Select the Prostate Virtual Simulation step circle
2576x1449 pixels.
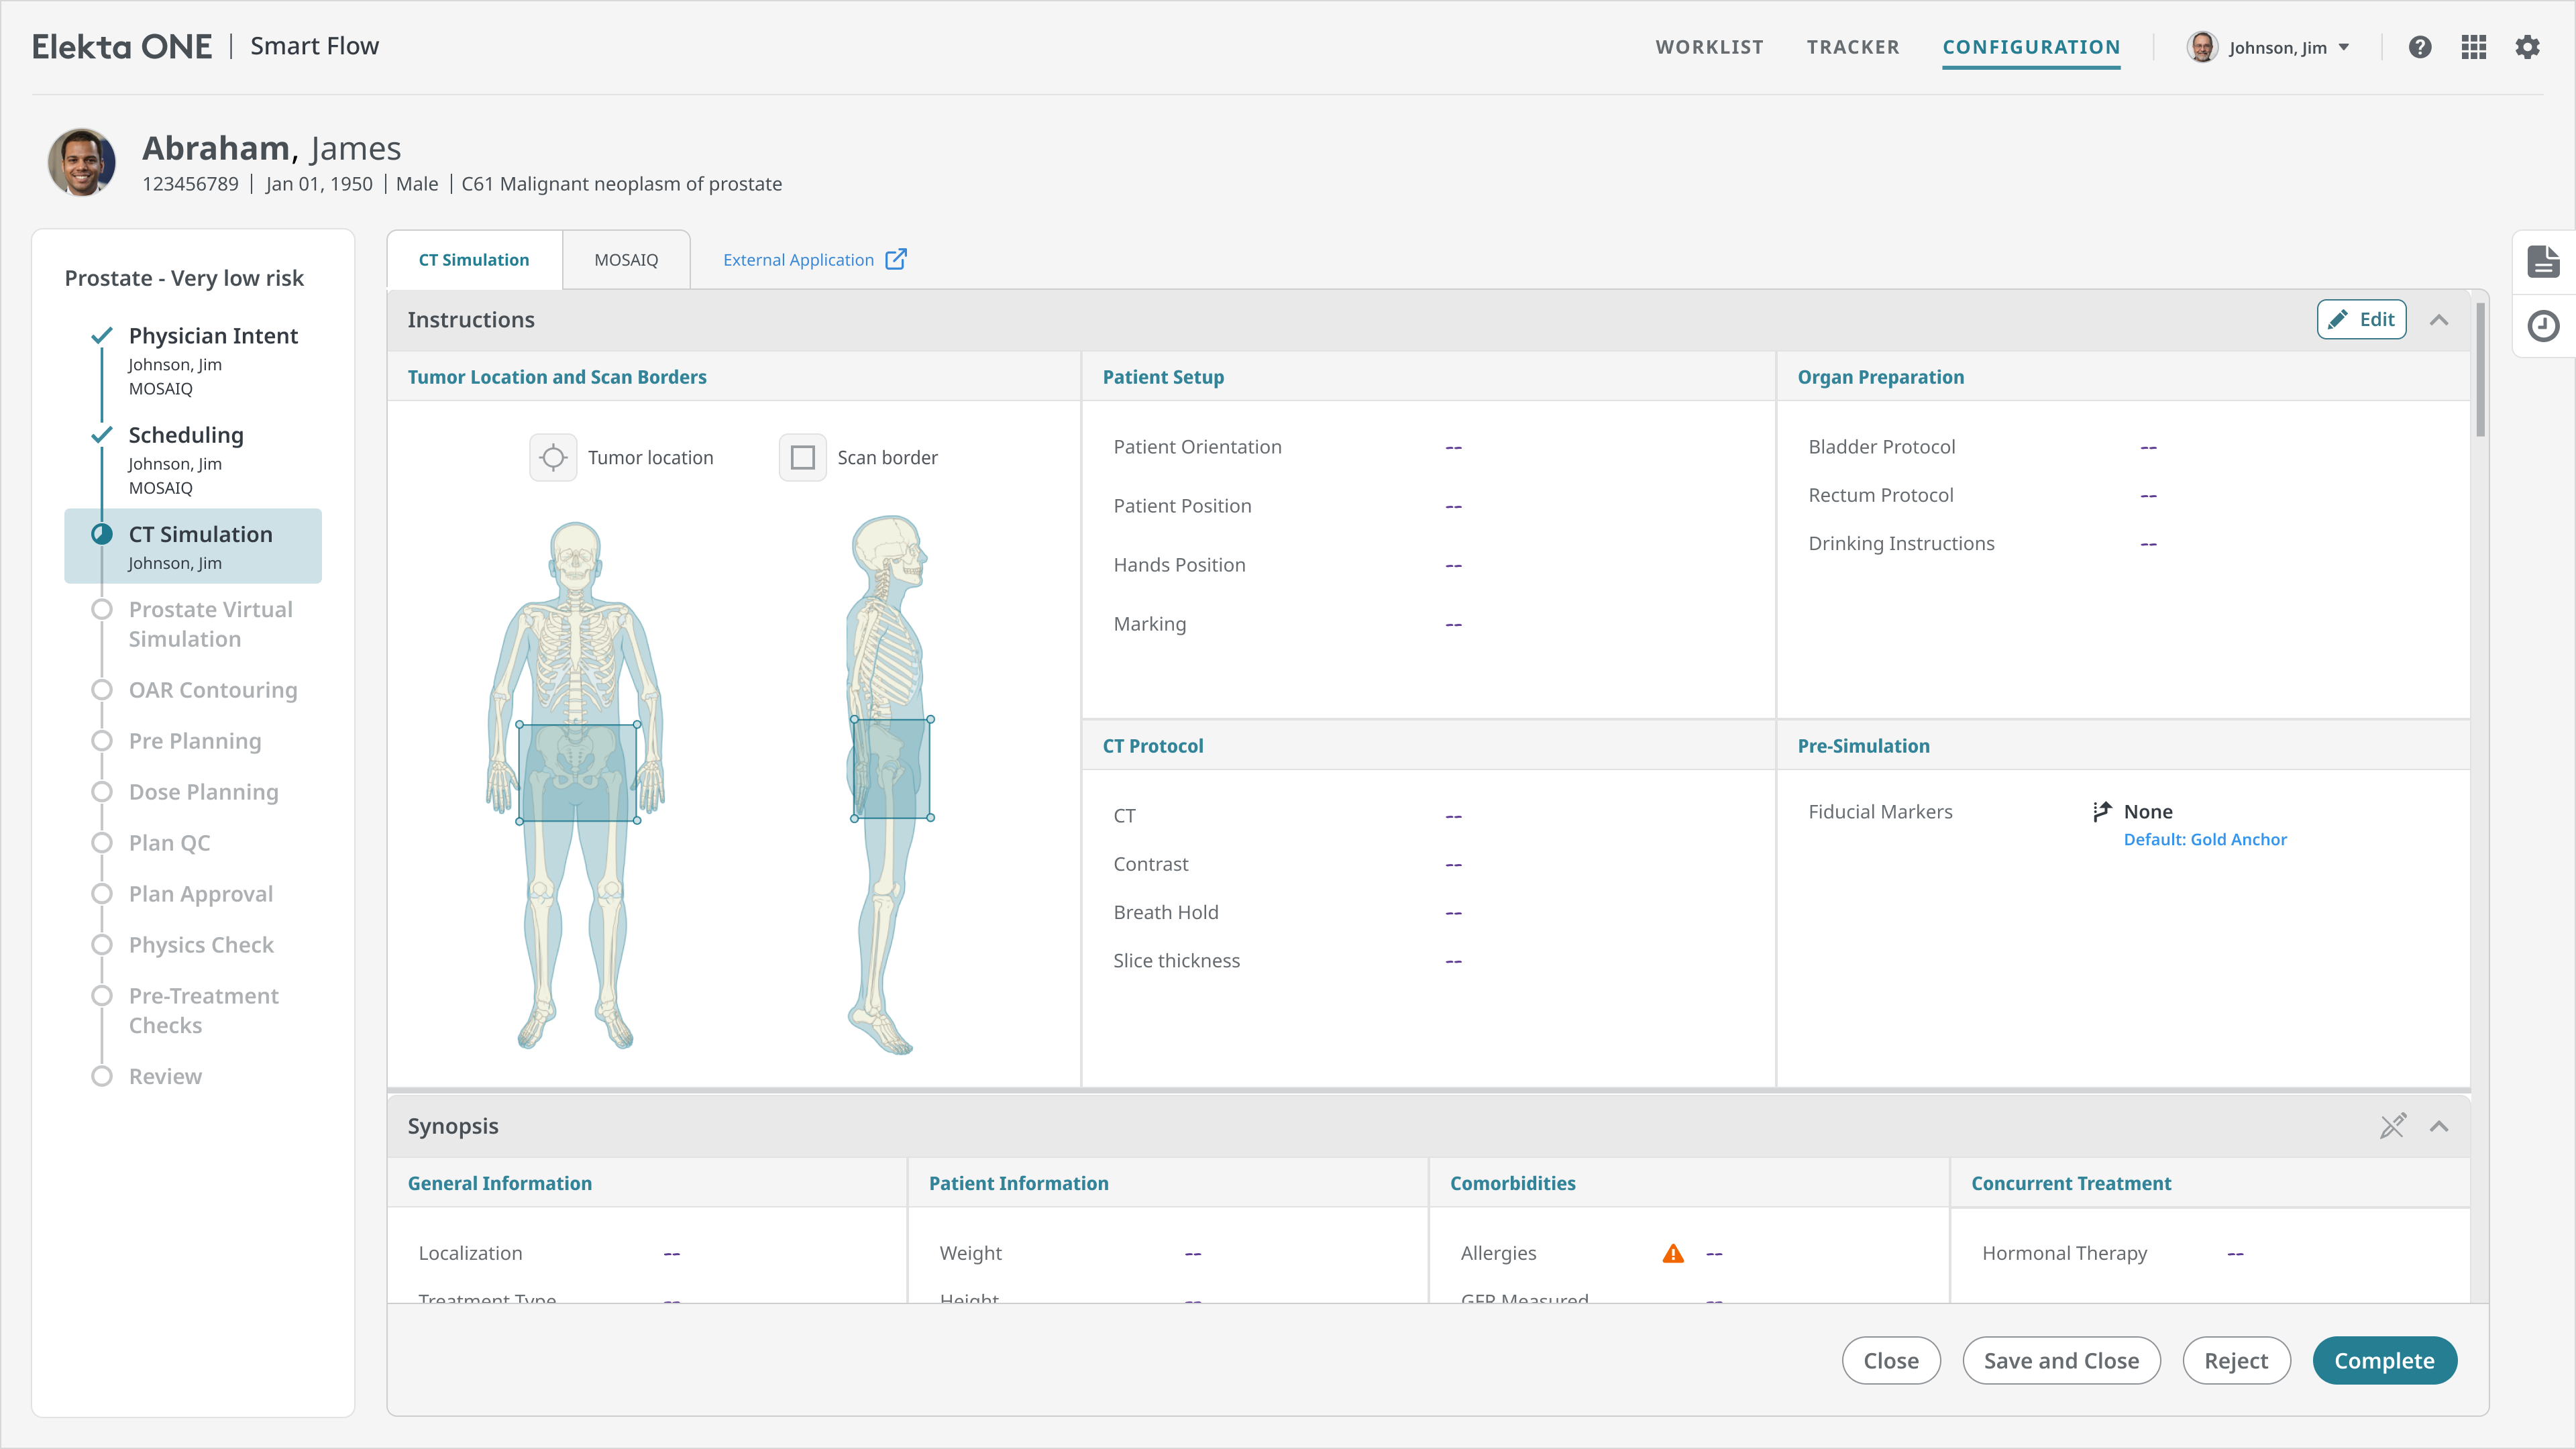[x=101, y=609]
